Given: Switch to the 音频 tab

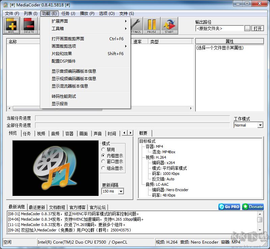Looking at the screenshot, I should 55,133.
